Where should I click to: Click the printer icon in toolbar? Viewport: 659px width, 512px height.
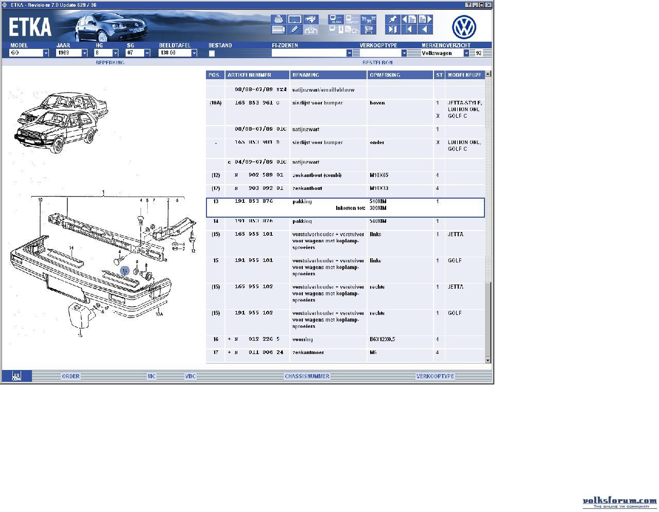click(279, 20)
